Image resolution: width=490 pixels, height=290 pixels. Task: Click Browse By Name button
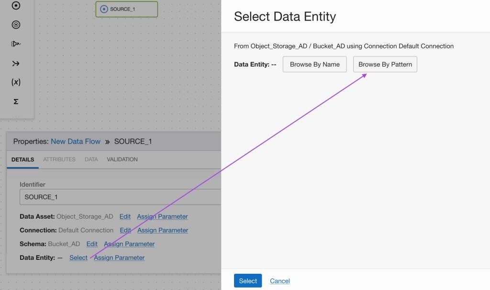tap(314, 64)
